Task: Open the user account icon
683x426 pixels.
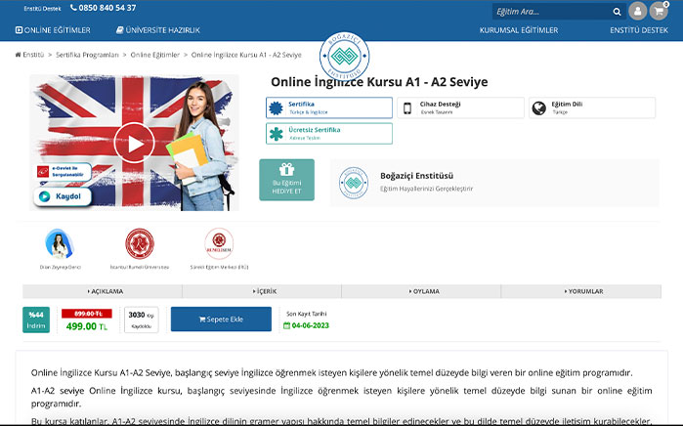Action: pos(638,12)
